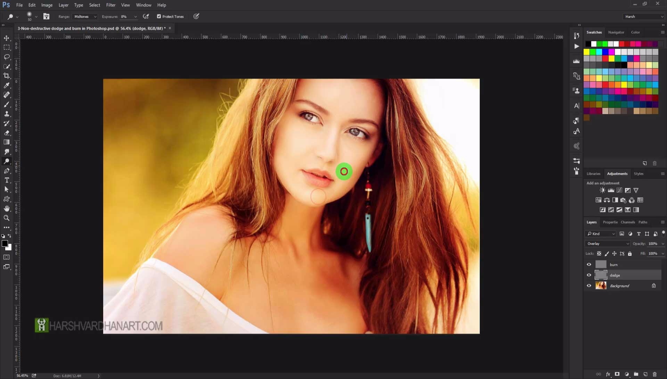This screenshot has height=379, width=667.
Task: Open the Harsh workspace dropdown
Action: coord(643,16)
